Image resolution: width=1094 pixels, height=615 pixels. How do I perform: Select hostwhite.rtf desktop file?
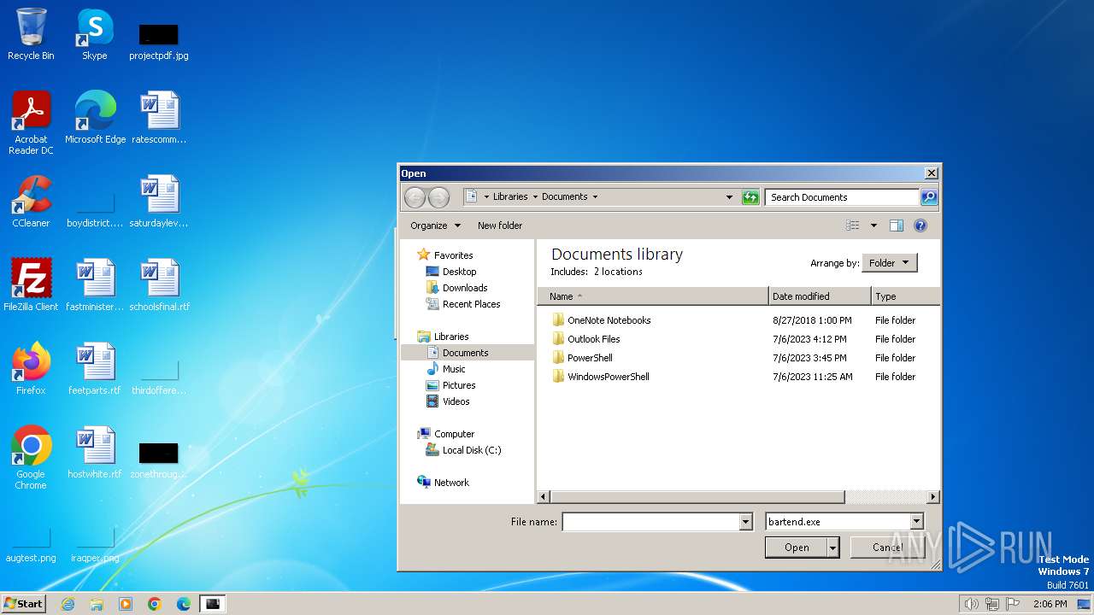[x=95, y=453]
